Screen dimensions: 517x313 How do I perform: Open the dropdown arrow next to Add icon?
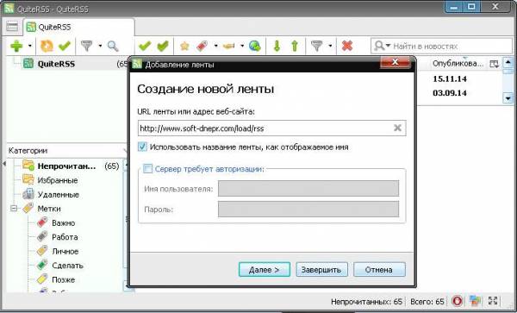(30, 46)
